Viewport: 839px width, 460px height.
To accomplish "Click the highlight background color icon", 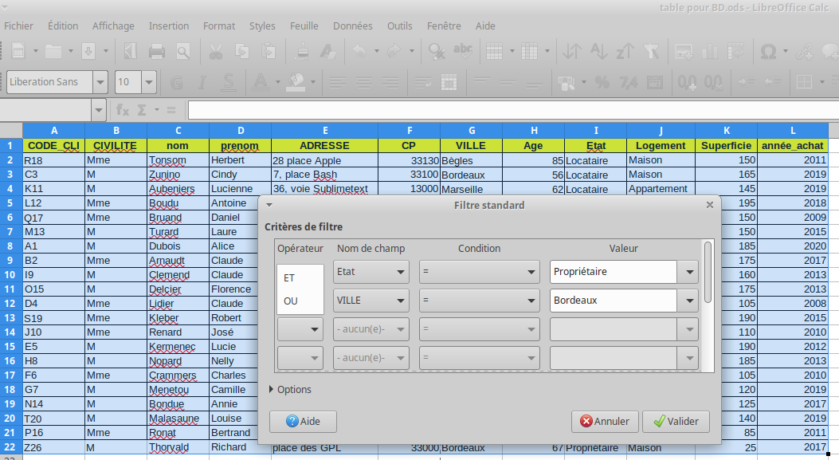I will [x=296, y=82].
